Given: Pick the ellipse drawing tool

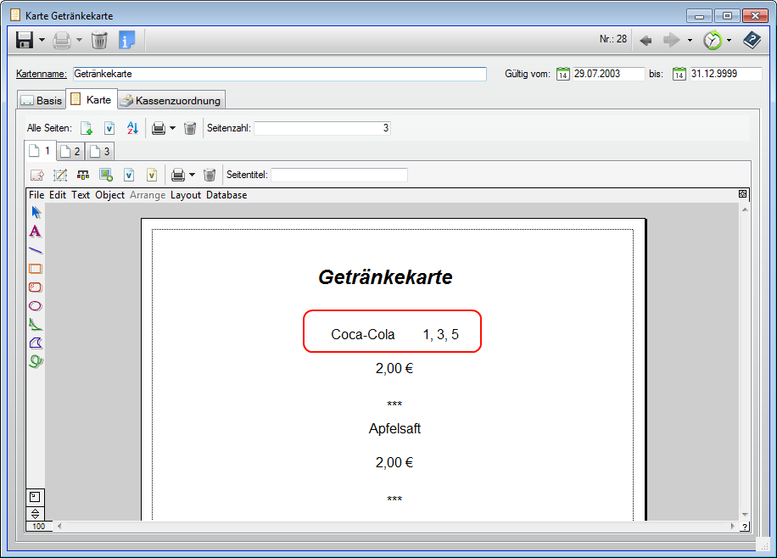Looking at the screenshot, I should (35, 306).
